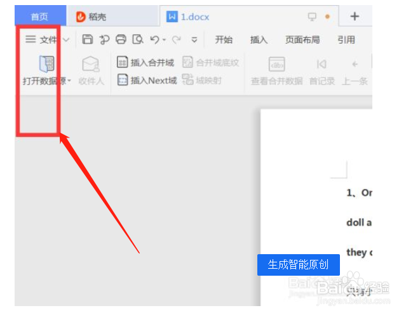Screen dimensions: 413x315
Task: Click the 查看合并数据 icon
Action: [276, 64]
